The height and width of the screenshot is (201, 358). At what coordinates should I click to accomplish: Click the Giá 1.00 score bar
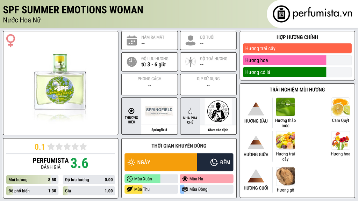pyautogui.click(x=89, y=191)
